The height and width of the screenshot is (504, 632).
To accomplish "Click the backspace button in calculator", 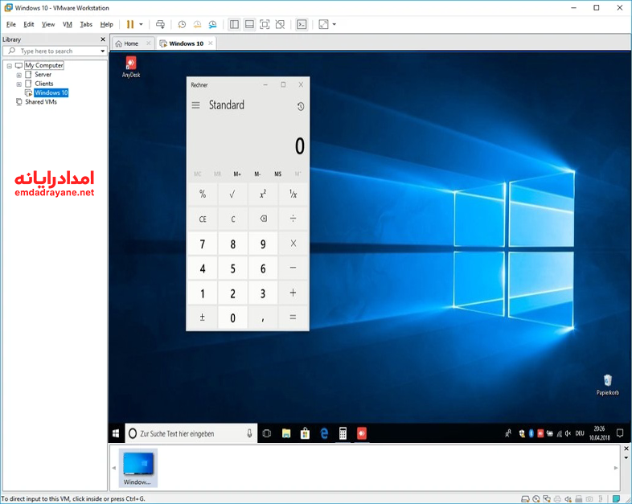I will [x=263, y=219].
